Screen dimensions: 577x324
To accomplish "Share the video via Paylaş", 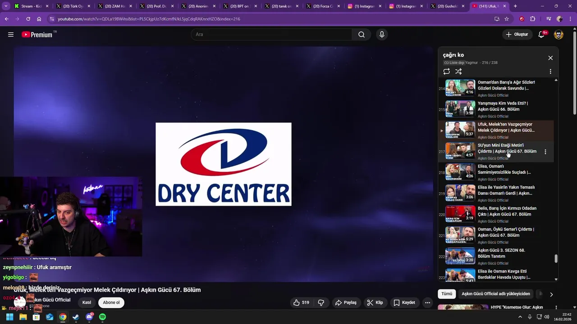I will pyautogui.click(x=346, y=302).
